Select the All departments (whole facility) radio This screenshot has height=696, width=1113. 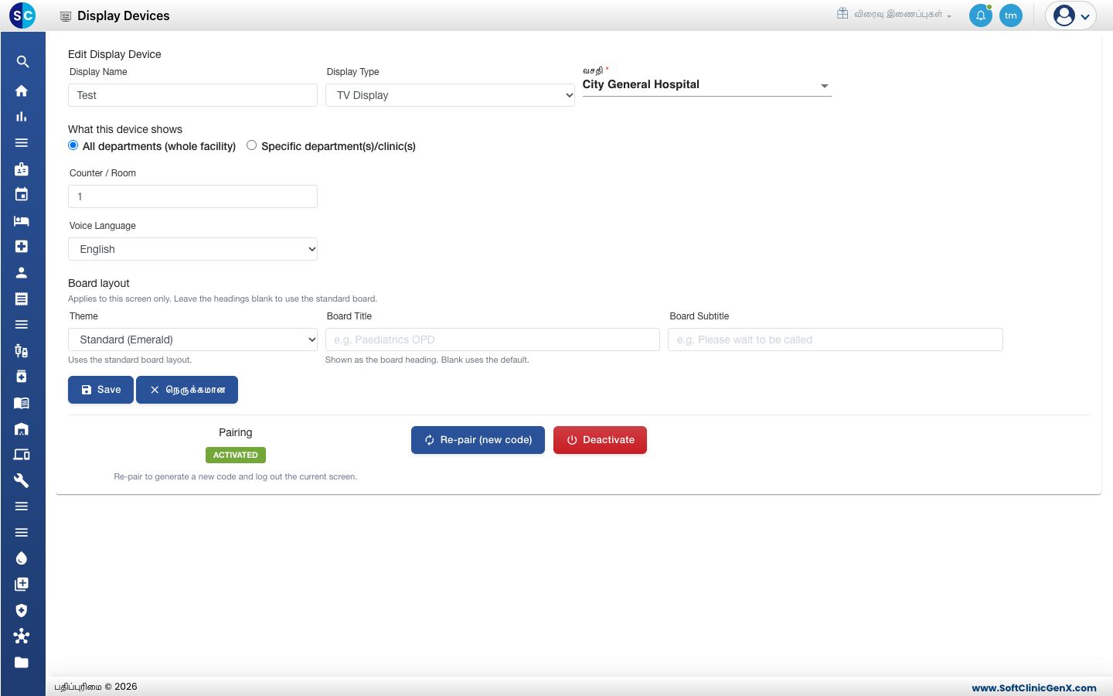click(x=73, y=145)
